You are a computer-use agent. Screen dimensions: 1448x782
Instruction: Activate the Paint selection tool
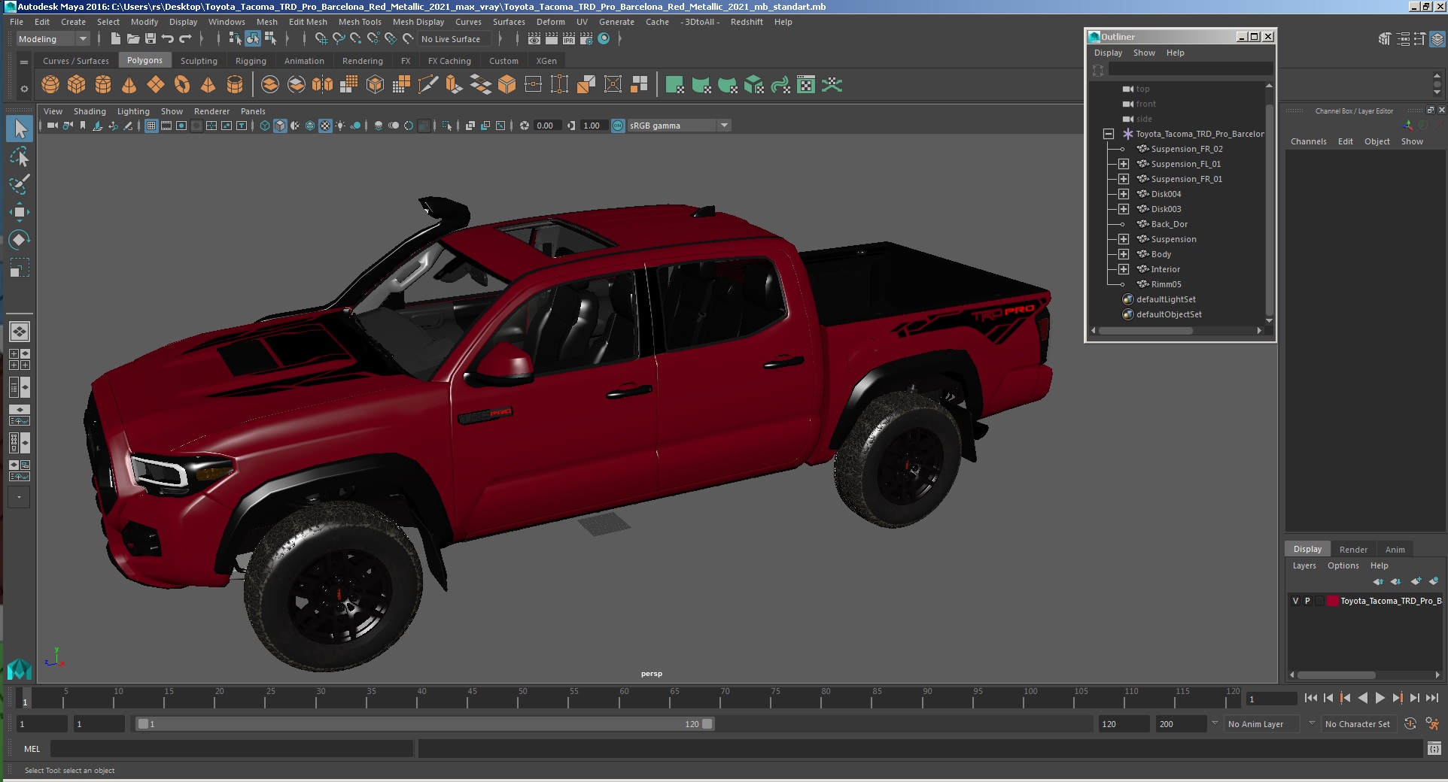(x=20, y=184)
